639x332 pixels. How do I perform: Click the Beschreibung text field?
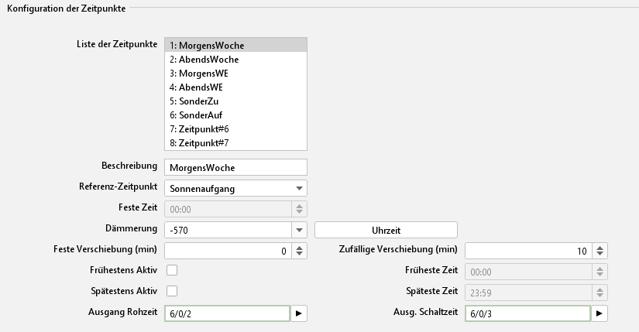coord(235,167)
